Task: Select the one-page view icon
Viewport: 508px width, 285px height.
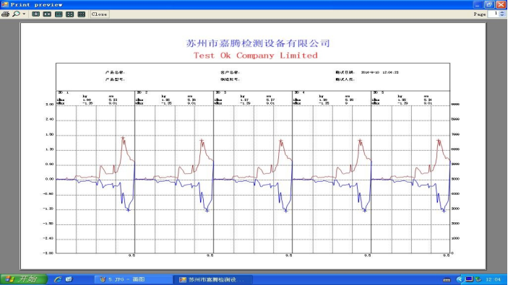Action: coord(35,14)
